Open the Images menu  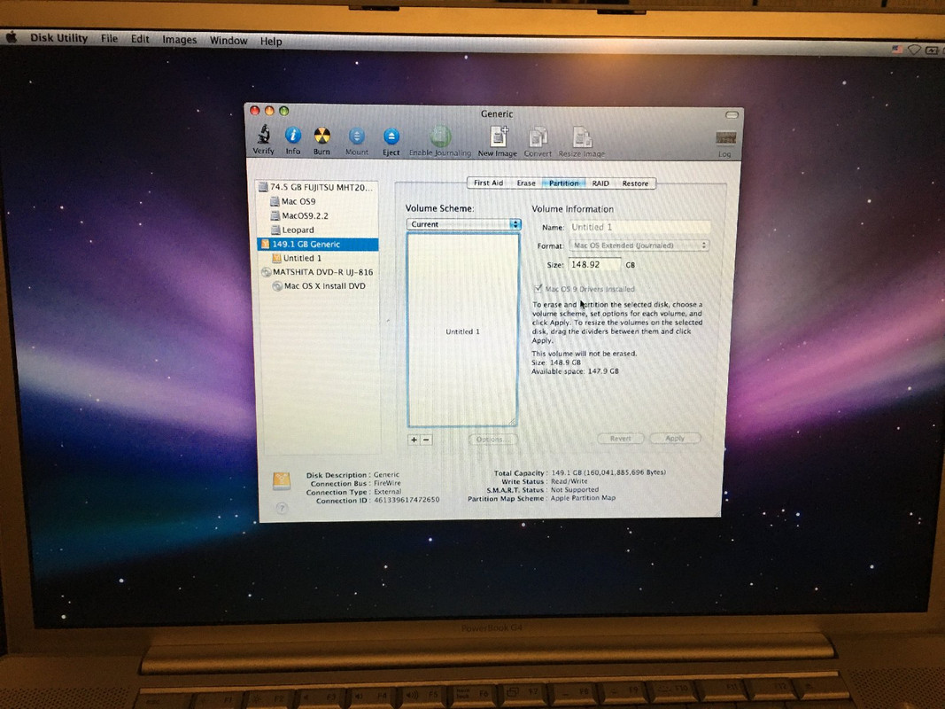[x=179, y=40]
